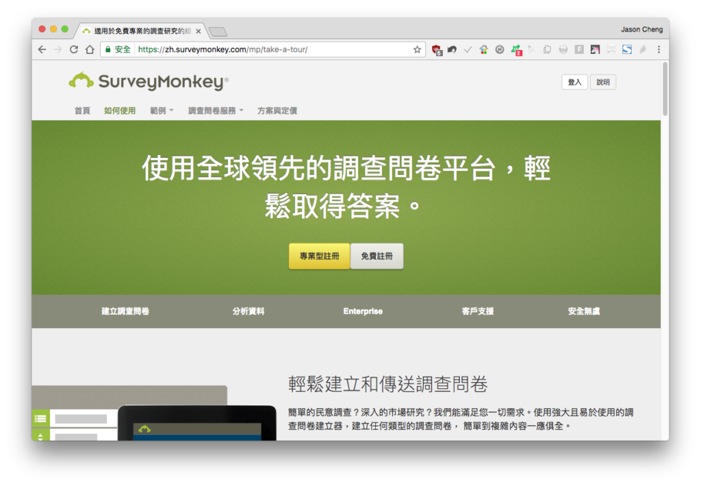
Task: Click the green up-down arrows icon in illustration
Action: 40,435
